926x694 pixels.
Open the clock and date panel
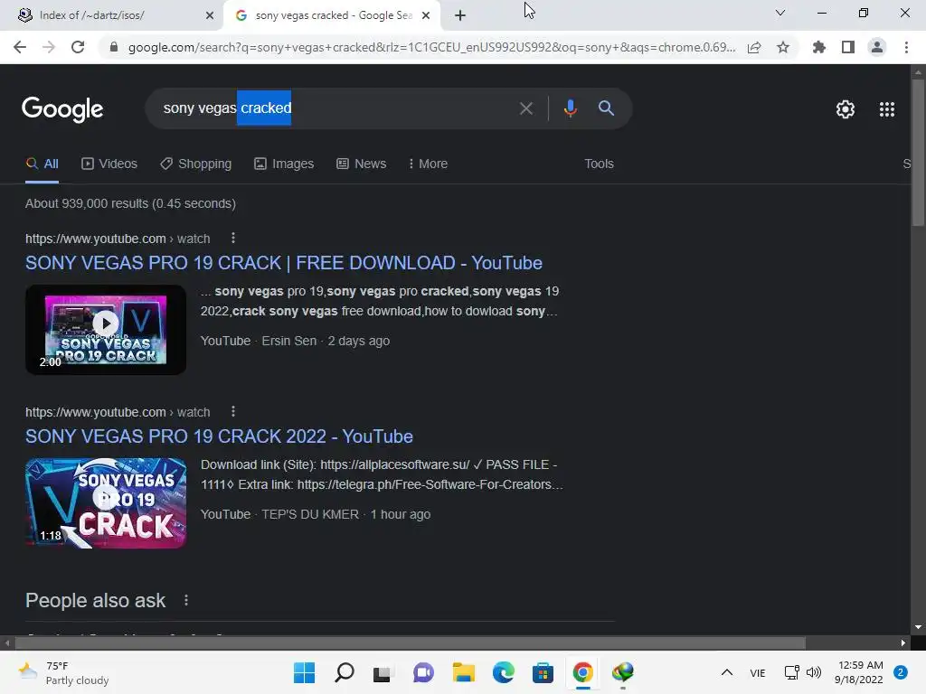859,672
